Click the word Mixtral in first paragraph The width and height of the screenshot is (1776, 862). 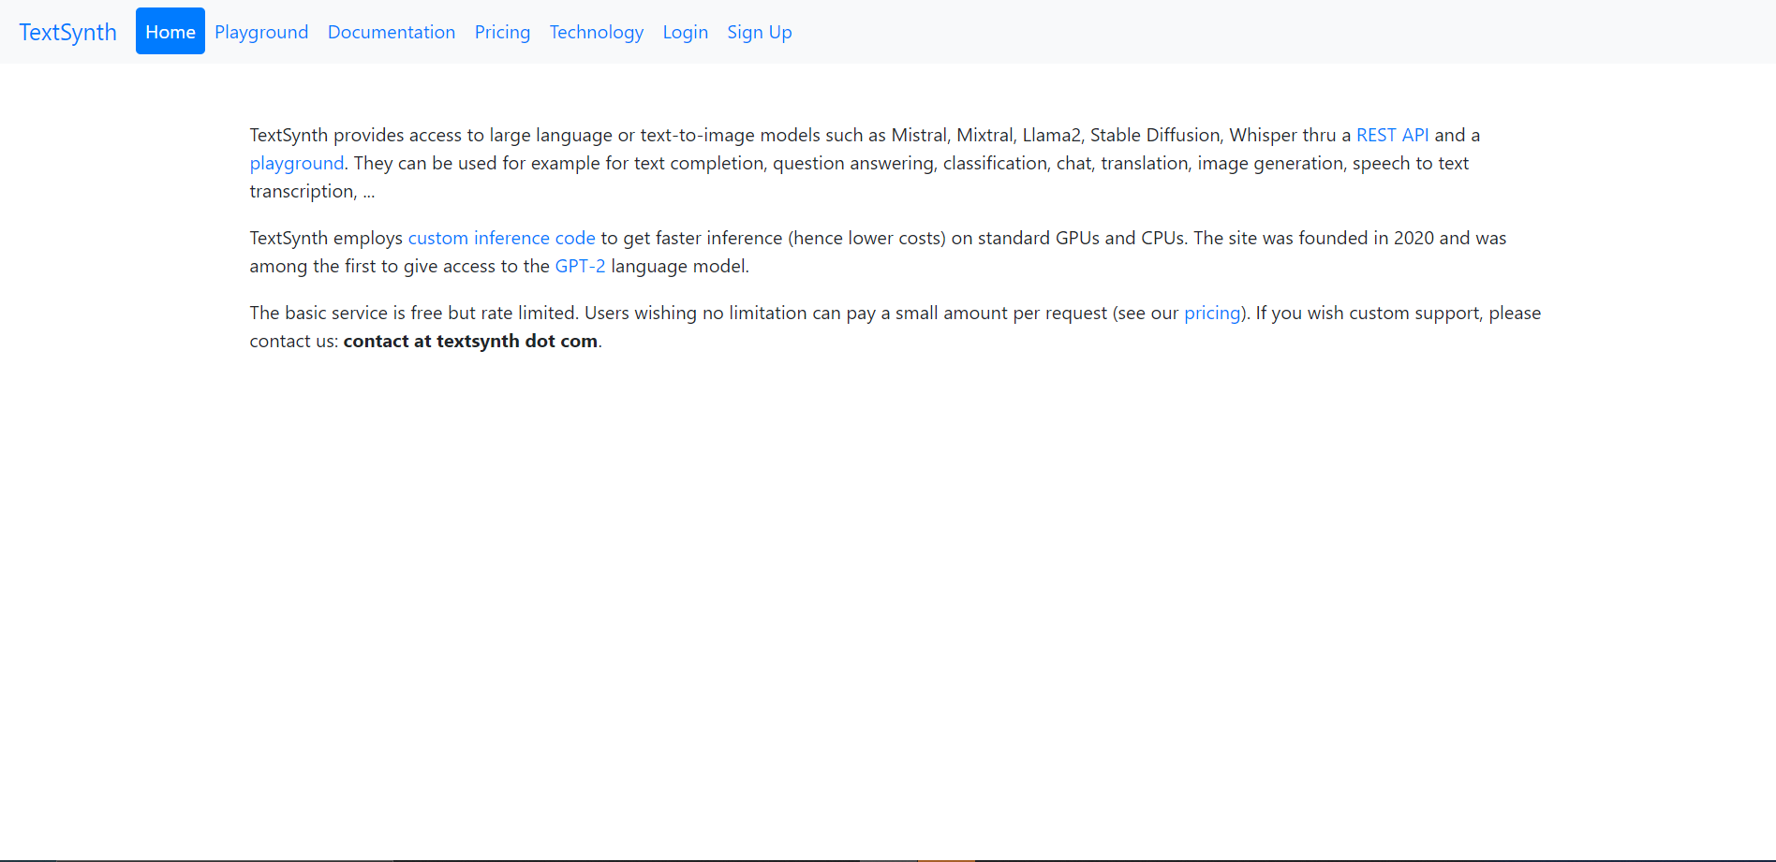pyautogui.click(x=984, y=135)
